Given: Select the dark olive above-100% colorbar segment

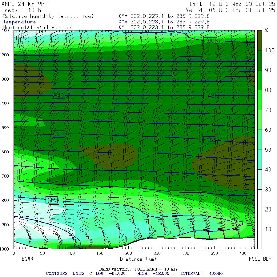Looking at the screenshot, I should click(x=259, y=40).
